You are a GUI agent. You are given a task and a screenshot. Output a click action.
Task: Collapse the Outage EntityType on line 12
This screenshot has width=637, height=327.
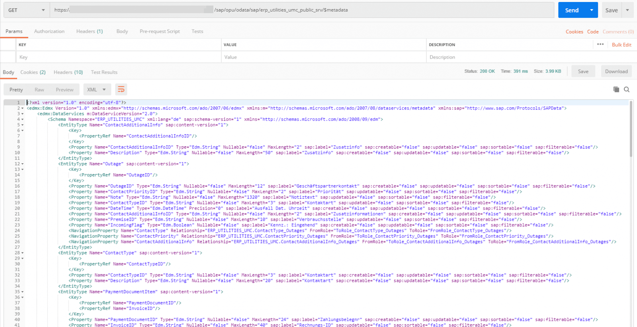point(22,164)
